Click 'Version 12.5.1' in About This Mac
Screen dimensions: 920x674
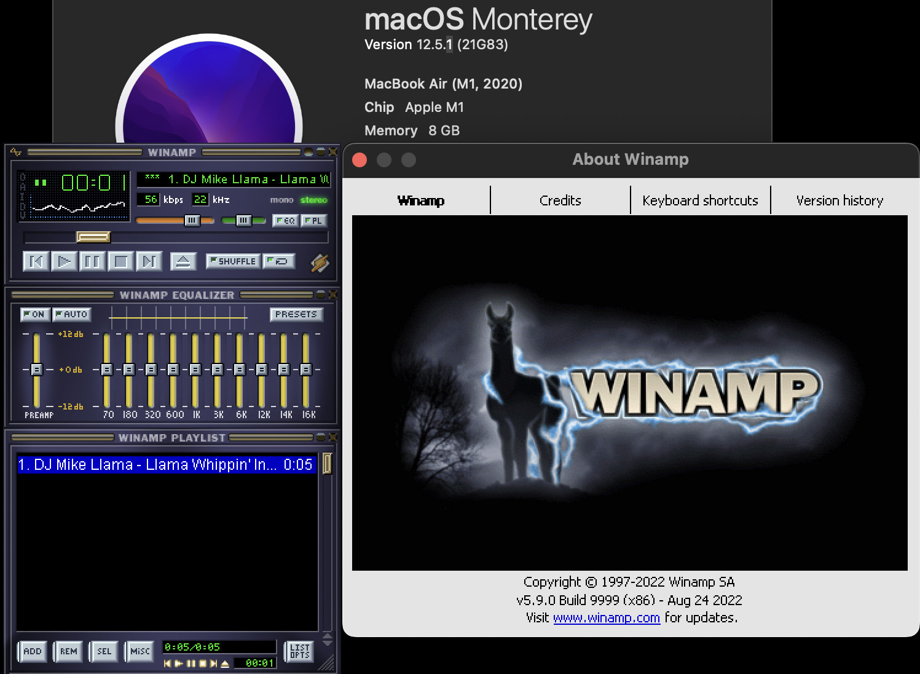[x=409, y=45]
